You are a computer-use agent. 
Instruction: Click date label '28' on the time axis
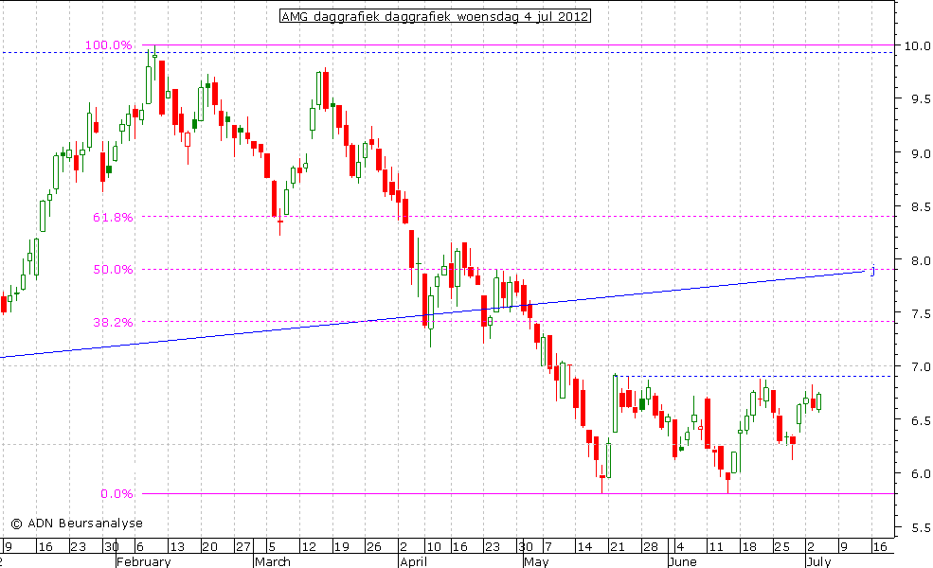(x=651, y=546)
